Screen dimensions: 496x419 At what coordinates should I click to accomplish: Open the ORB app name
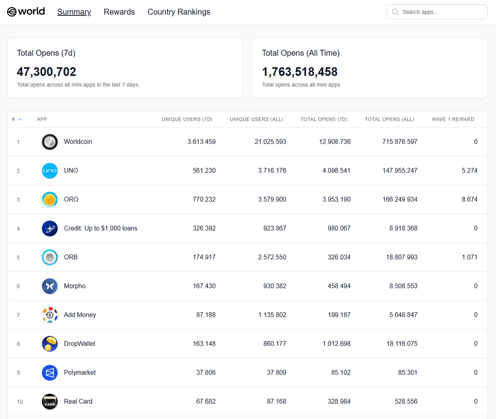tap(71, 257)
